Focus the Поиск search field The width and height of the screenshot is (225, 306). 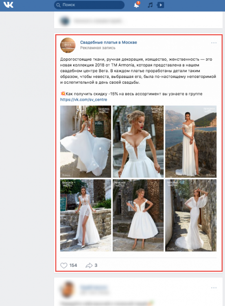point(90,5)
